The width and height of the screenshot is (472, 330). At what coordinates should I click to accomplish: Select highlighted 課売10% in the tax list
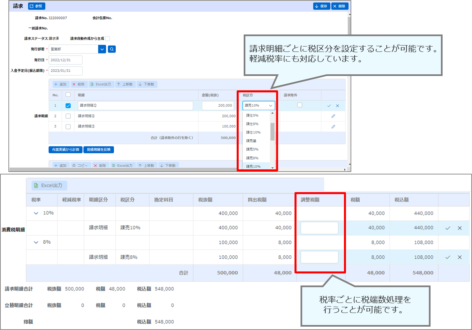257,166
